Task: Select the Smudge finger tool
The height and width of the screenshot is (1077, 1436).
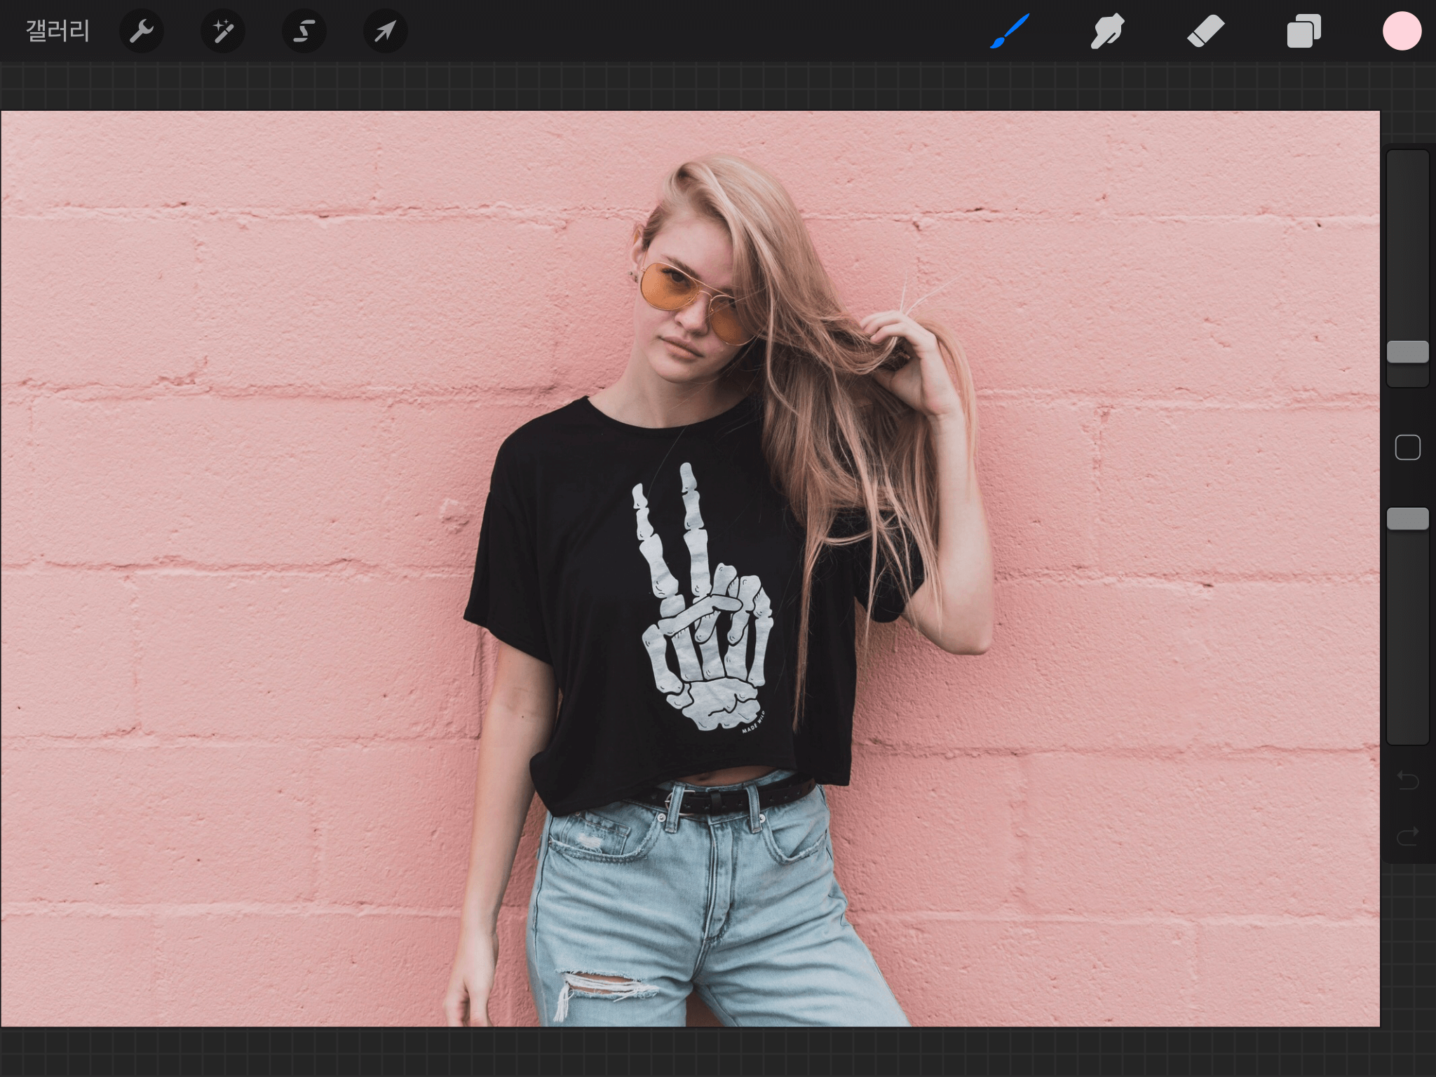Action: (1107, 31)
